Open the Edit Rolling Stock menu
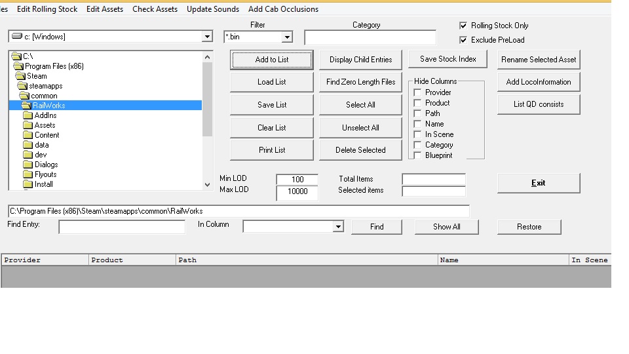The image size is (629, 354). pos(47,9)
